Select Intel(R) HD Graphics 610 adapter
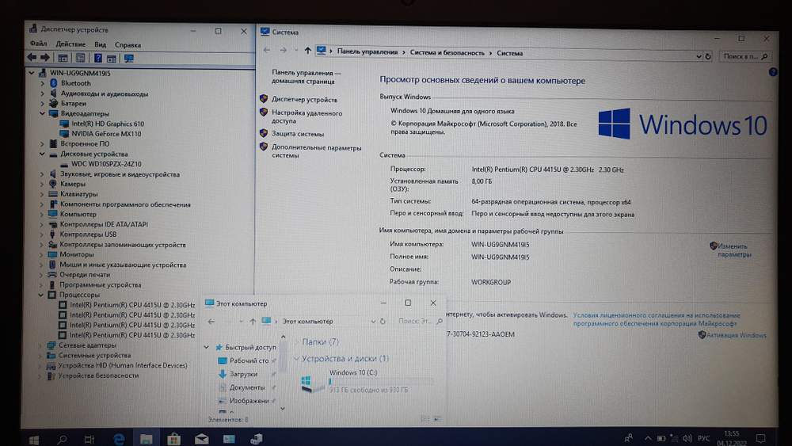The width and height of the screenshot is (792, 446). point(108,124)
